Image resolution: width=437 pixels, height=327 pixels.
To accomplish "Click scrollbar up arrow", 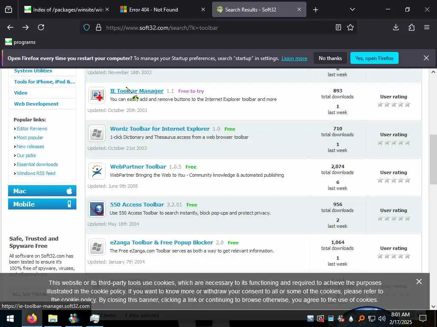I will tap(433, 72).
